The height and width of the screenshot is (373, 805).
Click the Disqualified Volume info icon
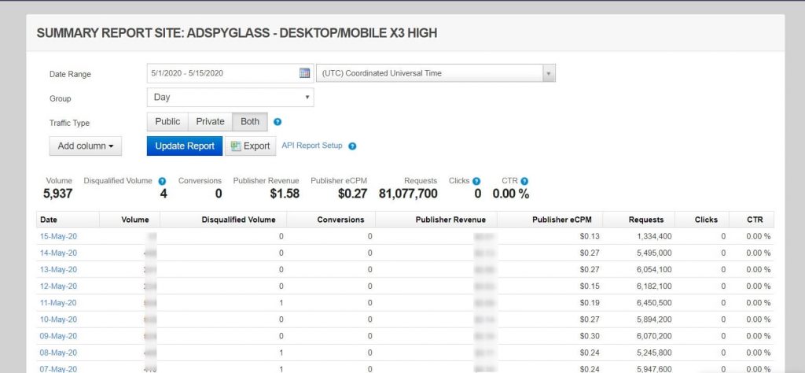click(162, 181)
